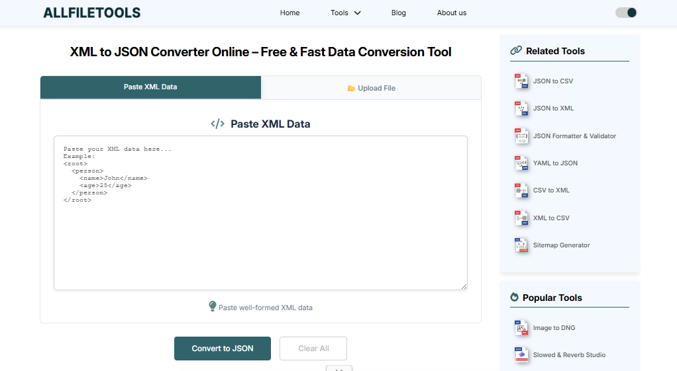Screen dimensions: 677x371
Task: Click the Clear All button
Action: (313, 349)
